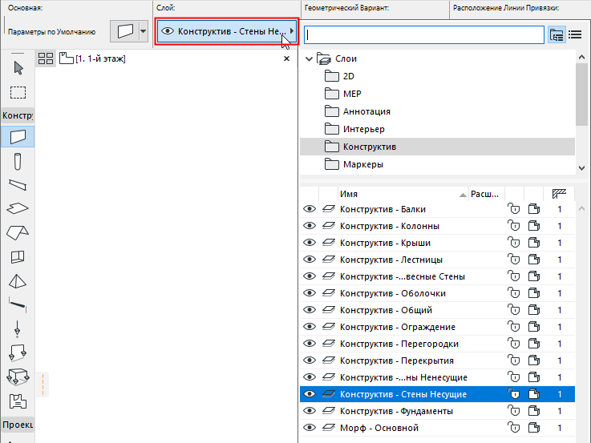
Task: Sort layers by Имя column
Action: [x=403, y=194]
